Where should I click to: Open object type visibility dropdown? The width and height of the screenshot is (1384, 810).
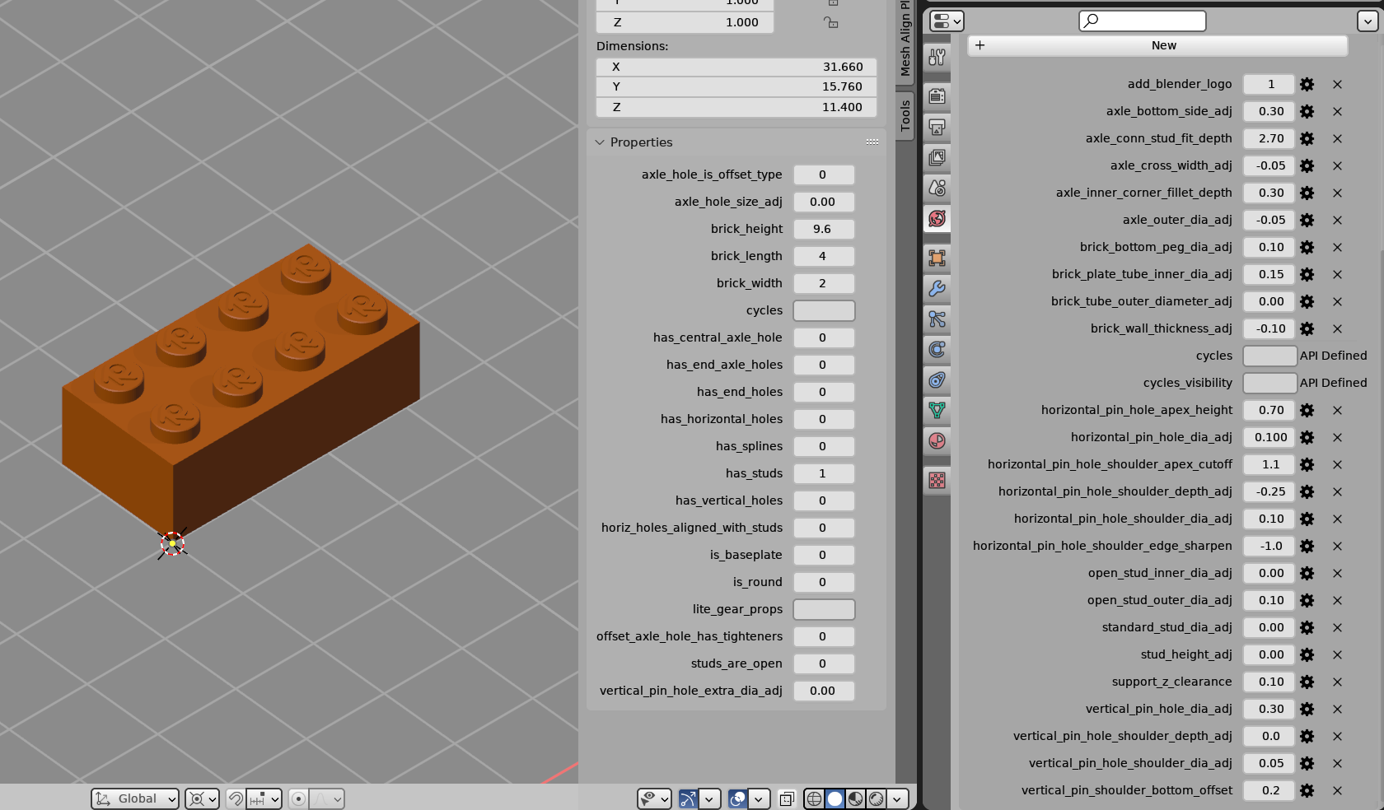point(654,798)
